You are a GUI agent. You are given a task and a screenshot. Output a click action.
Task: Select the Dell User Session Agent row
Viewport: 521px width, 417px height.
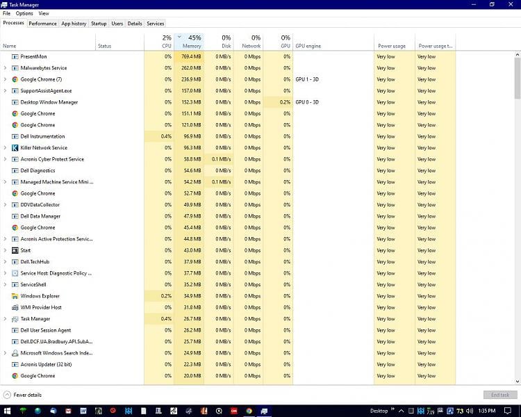click(x=228, y=330)
